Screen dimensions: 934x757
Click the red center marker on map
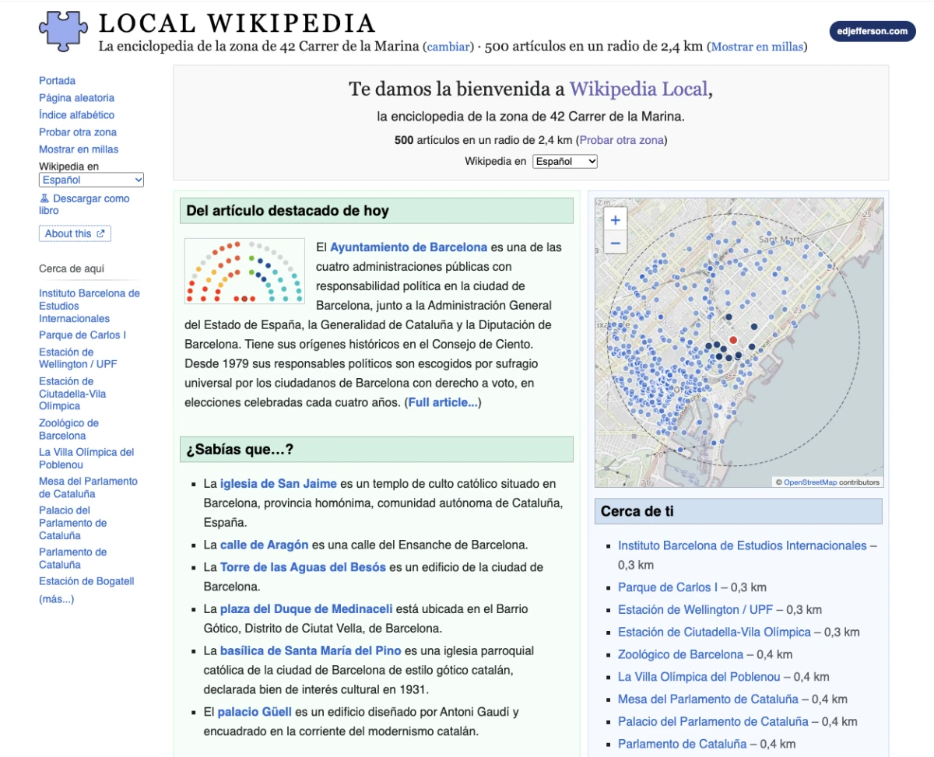coord(733,340)
